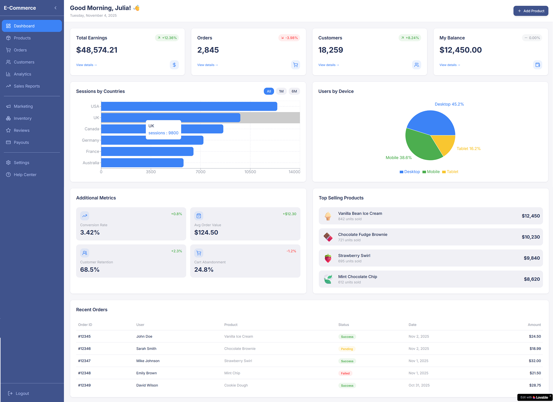This screenshot has height=402, width=553.
Task: Click the Cart Abandonment cart icon
Action: [x=199, y=253]
